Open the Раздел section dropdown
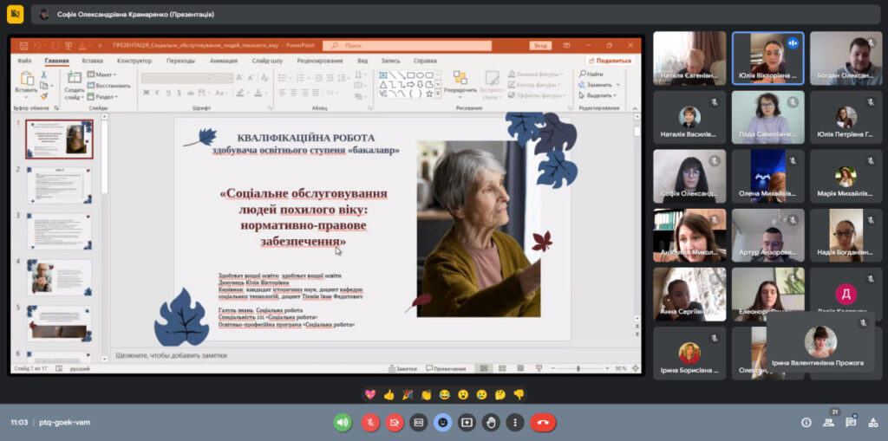 103,96
